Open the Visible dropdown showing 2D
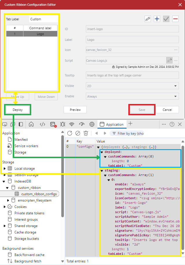The image size is (185, 265). [132, 86]
